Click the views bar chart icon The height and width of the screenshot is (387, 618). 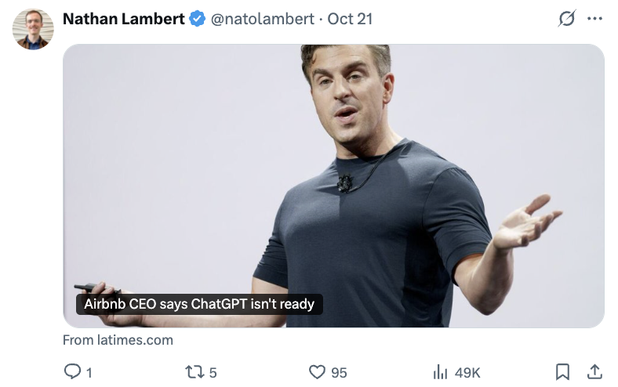pos(440,372)
